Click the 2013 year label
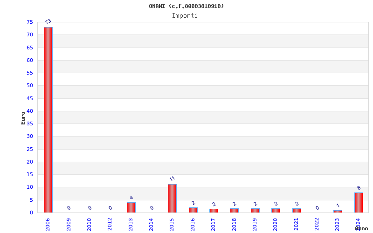The image size is (373, 233). click(x=131, y=225)
